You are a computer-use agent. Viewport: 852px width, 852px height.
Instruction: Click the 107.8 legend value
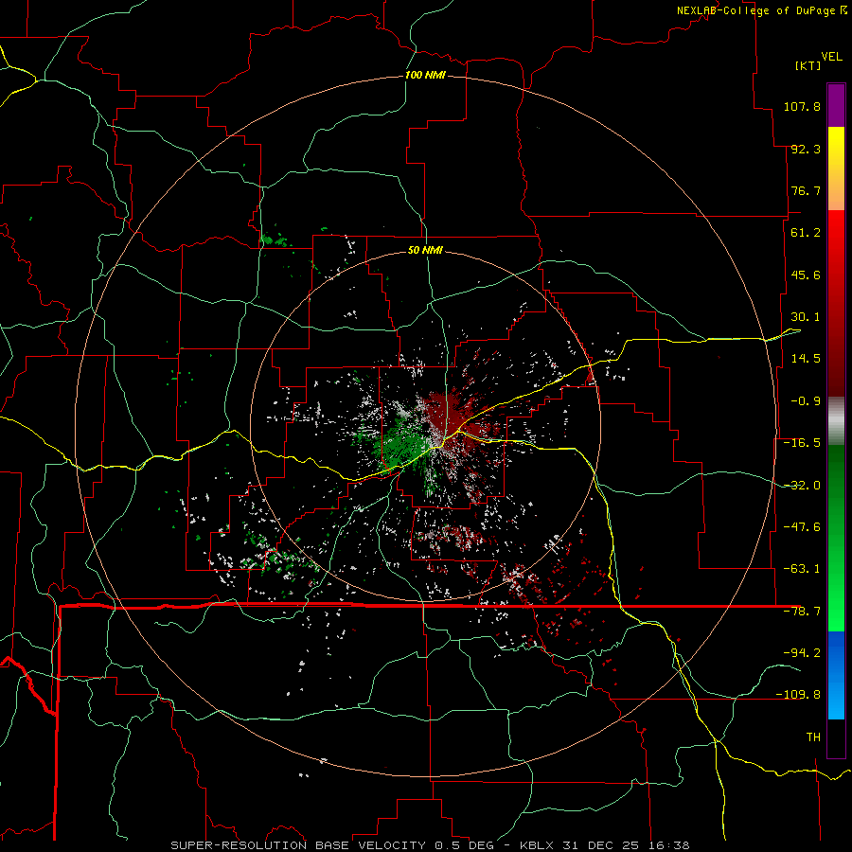802,106
